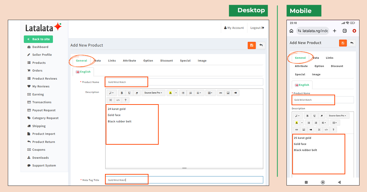Open My Account link
This screenshot has width=367, height=192.
234,28
